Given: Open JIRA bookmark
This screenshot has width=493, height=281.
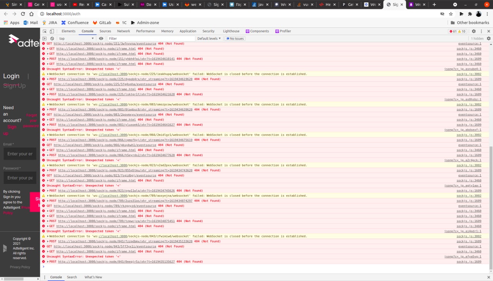Looking at the screenshot, I should click(50, 23).
